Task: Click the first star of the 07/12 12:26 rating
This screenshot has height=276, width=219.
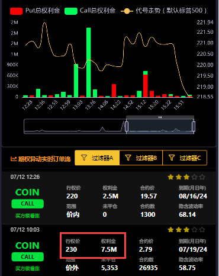Action: (170, 177)
